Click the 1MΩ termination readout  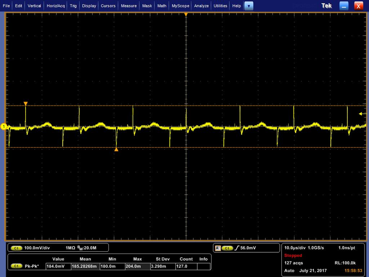point(70,248)
